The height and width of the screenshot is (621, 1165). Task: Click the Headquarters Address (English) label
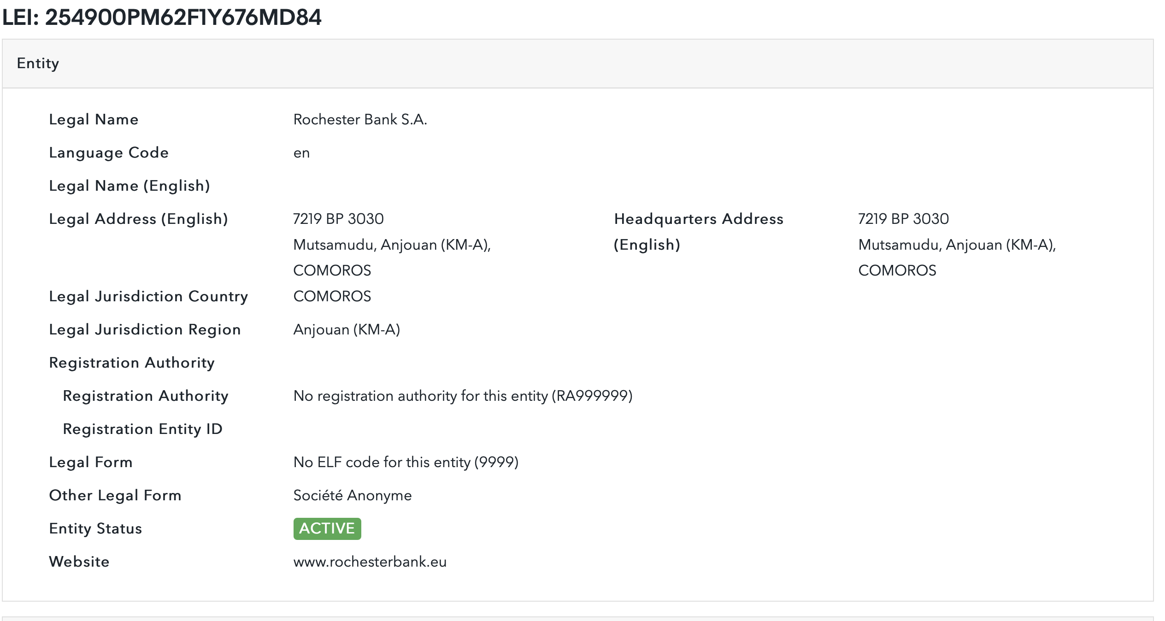[698, 231]
